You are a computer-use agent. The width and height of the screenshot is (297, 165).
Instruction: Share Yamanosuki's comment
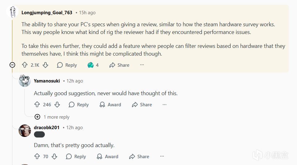(142, 105)
